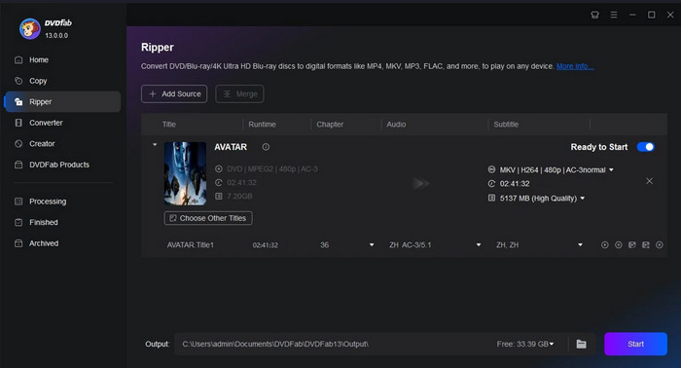
Task: Click the output size icon beside 5137 MB
Action: [491, 199]
